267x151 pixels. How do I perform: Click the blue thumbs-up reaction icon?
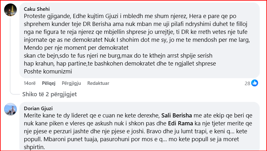[x=255, y=83]
